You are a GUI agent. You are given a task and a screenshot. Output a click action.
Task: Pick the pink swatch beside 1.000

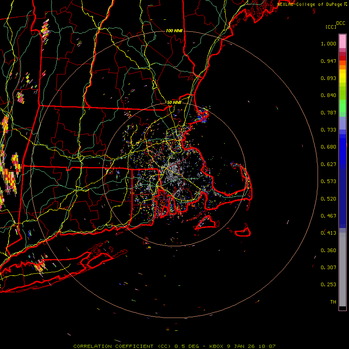[x=342, y=41]
